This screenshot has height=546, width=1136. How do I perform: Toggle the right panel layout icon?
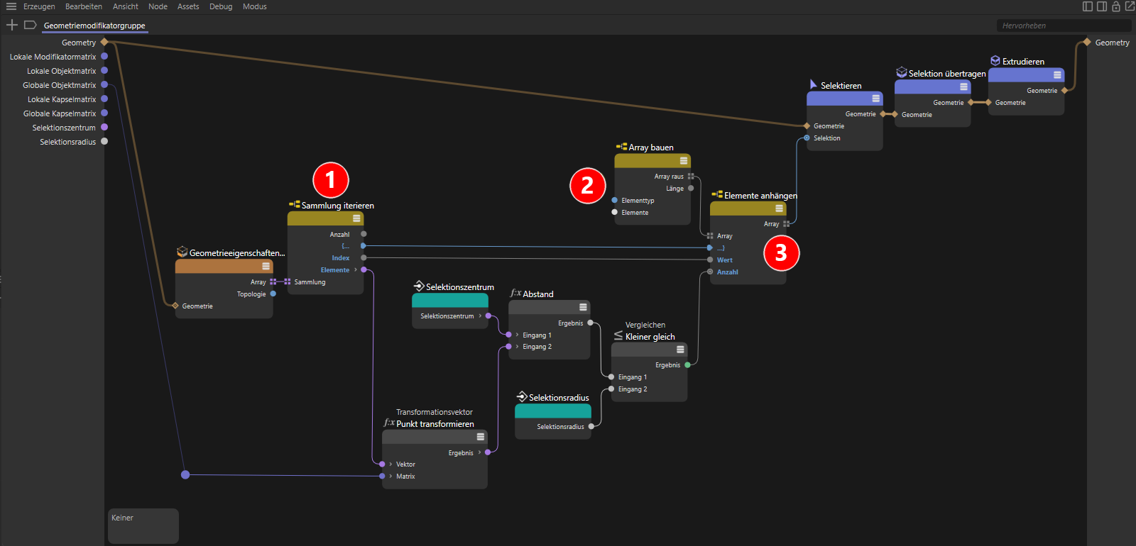[1102, 6]
